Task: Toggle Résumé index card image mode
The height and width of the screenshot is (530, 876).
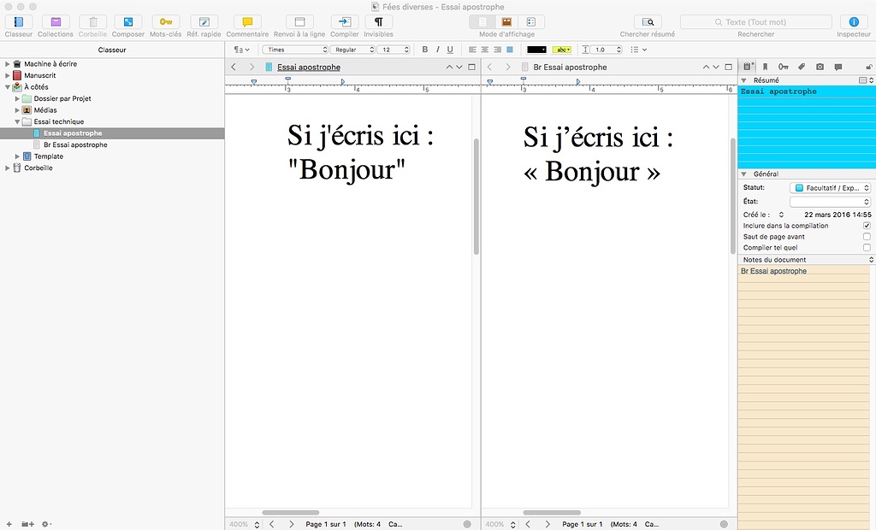Action: [x=866, y=80]
